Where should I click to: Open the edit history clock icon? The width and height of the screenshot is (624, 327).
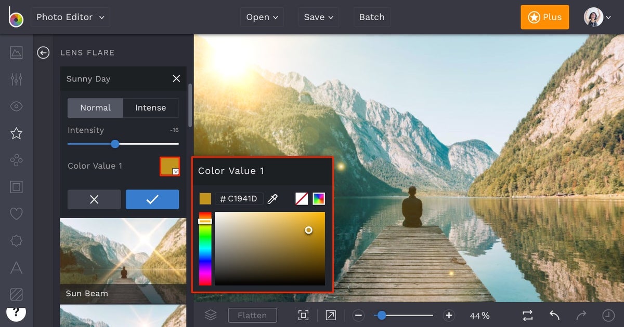(606, 315)
